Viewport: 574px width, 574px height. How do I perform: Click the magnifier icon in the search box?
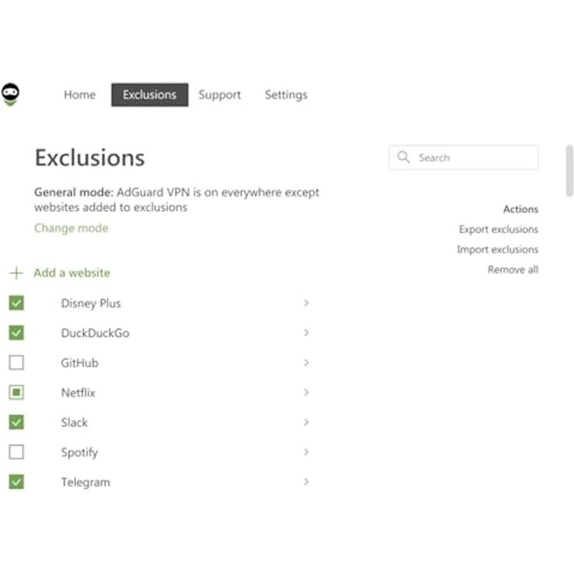pos(403,157)
